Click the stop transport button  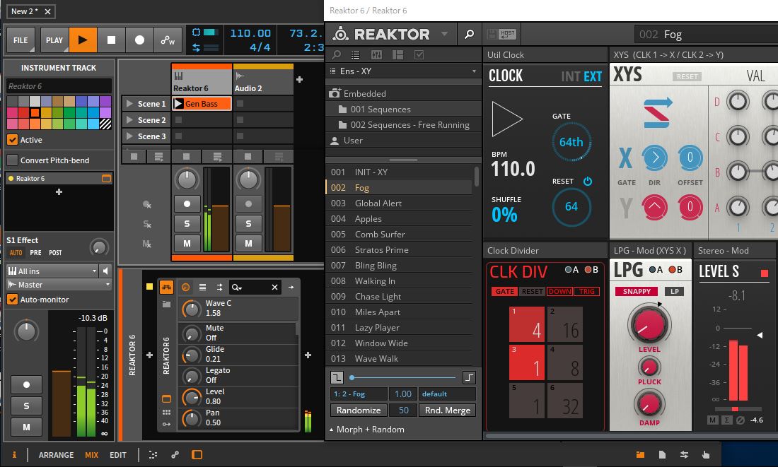[x=111, y=40]
